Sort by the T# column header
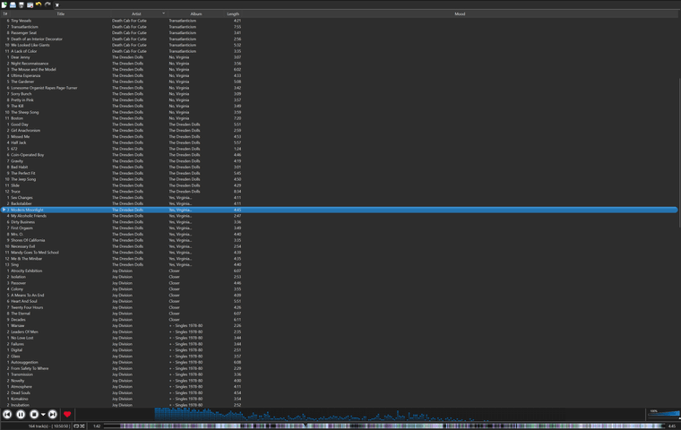This screenshot has width=681, height=430. point(5,14)
